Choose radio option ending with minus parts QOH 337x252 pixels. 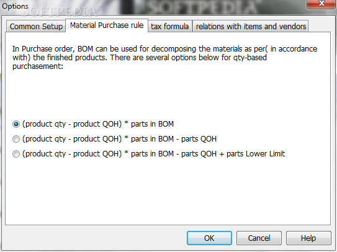tap(16, 139)
